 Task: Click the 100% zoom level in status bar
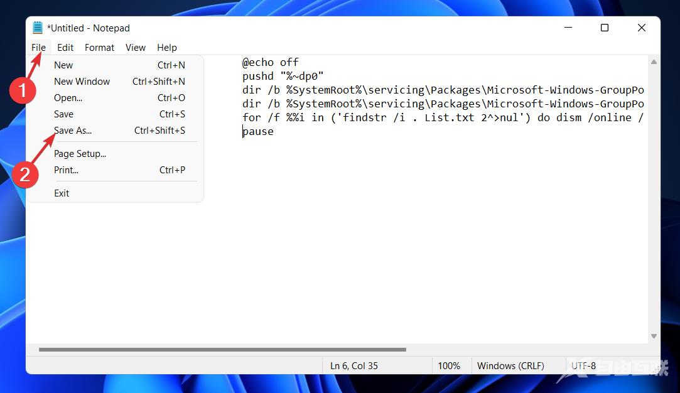coord(449,366)
